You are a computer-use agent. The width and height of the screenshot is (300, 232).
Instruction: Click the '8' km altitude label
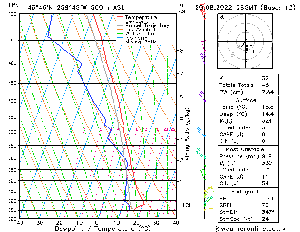coord(182,51)
